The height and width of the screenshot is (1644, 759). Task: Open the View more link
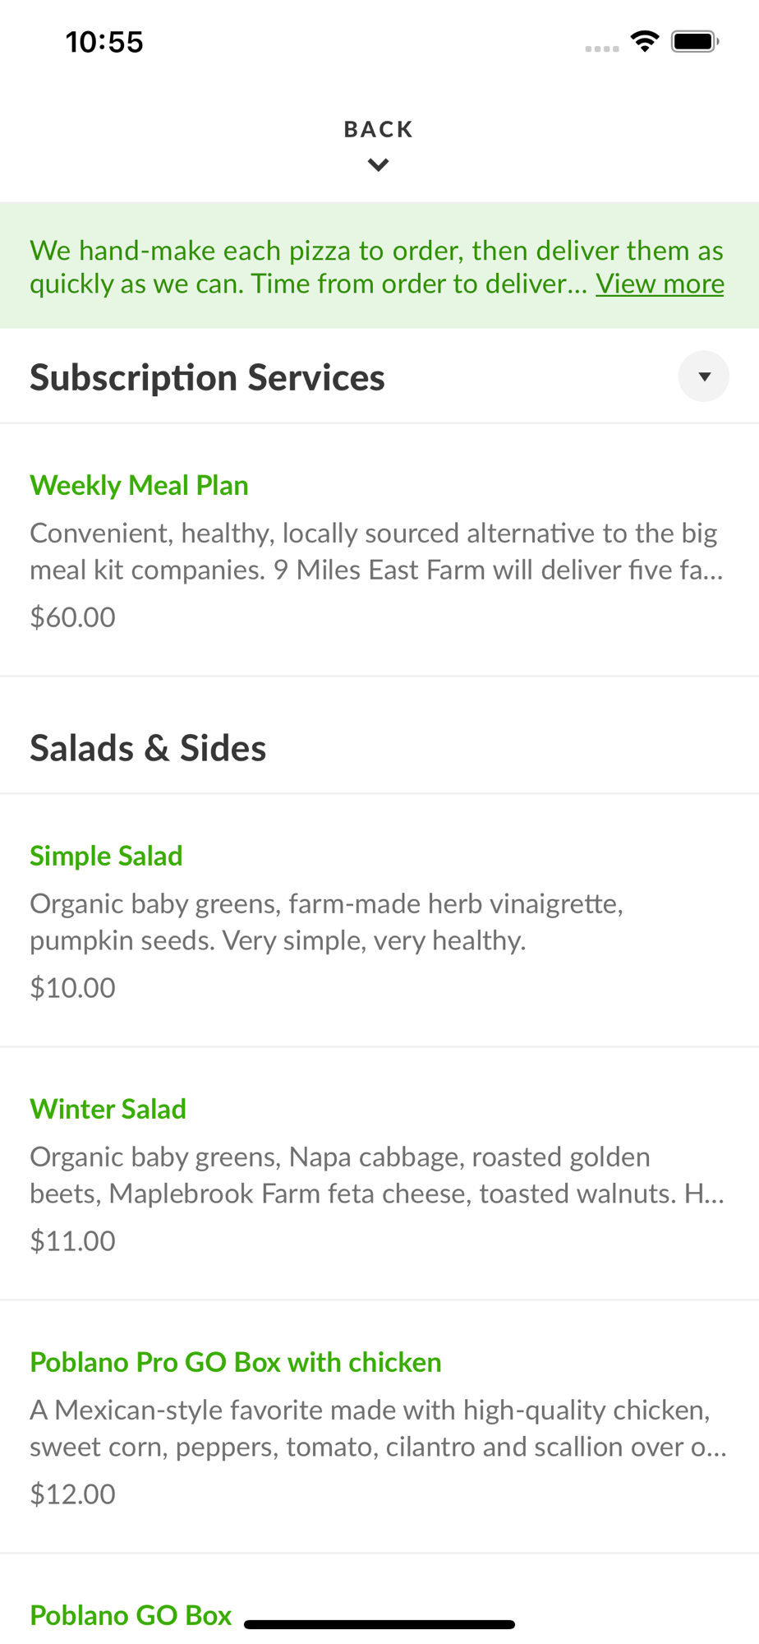pos(660,284)
